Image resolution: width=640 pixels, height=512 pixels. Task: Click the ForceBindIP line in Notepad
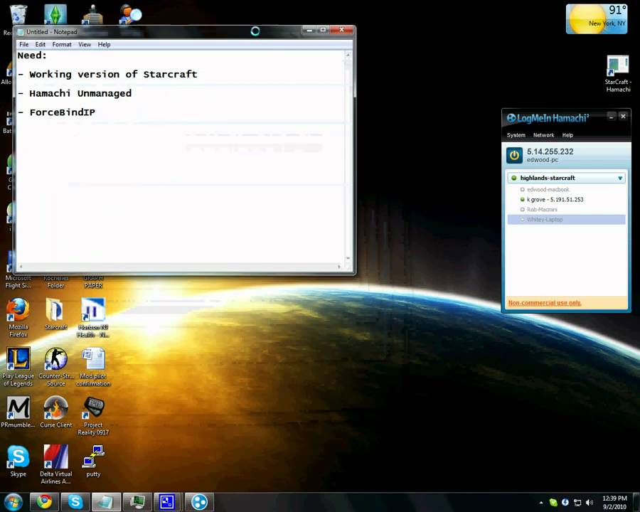[x=56, y=112]
